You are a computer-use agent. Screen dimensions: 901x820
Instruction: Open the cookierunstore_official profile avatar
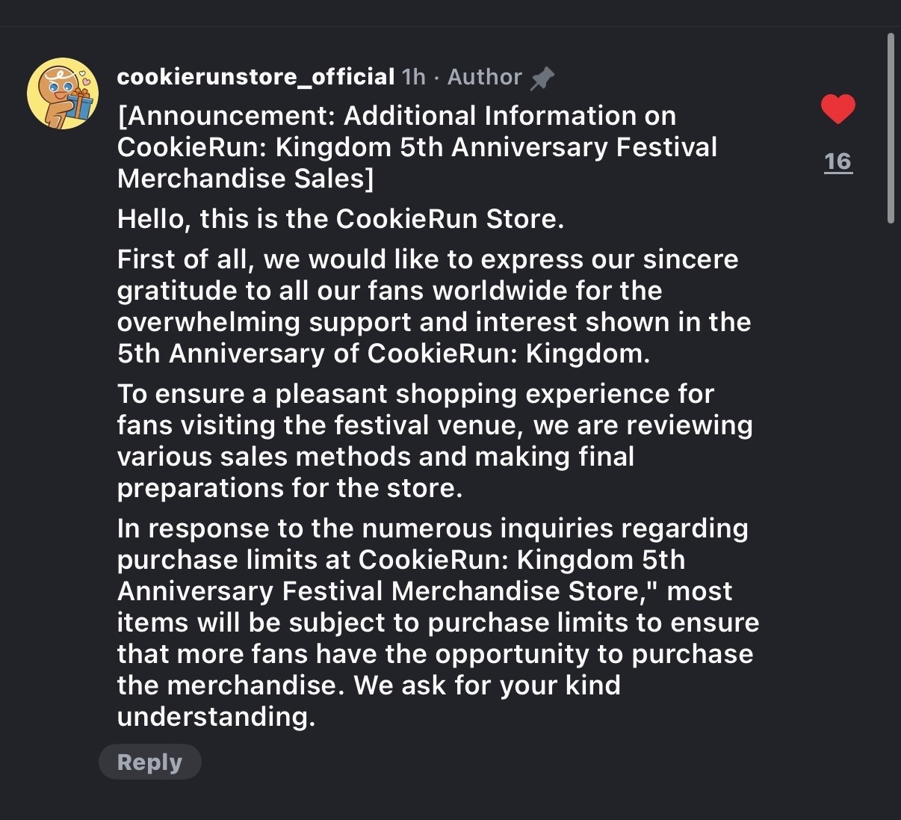click(63, 93)
